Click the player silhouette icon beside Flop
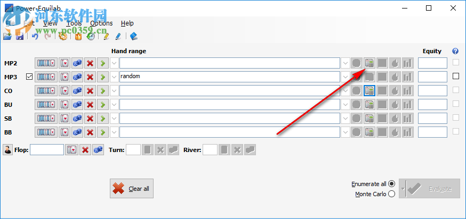This screenshot has width=466, height=219. (7, 150)
